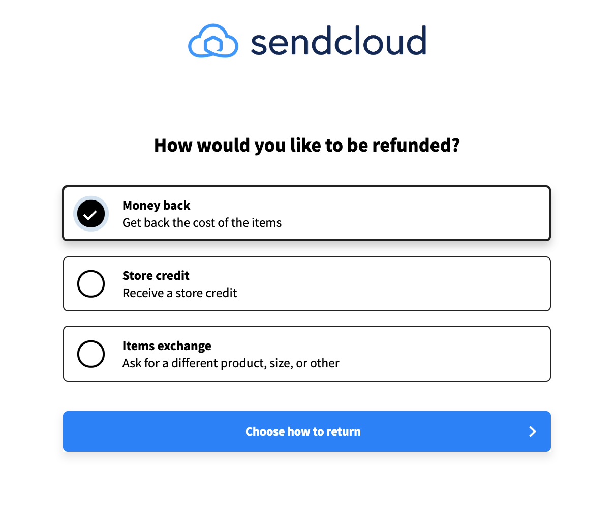The image size is (615, 518).
Task: Click the Money back option title
Action: [156, 205]
